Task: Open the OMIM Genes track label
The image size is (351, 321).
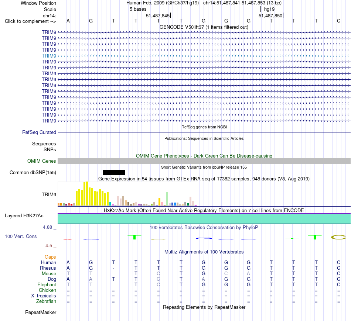Action: point(42,161)
